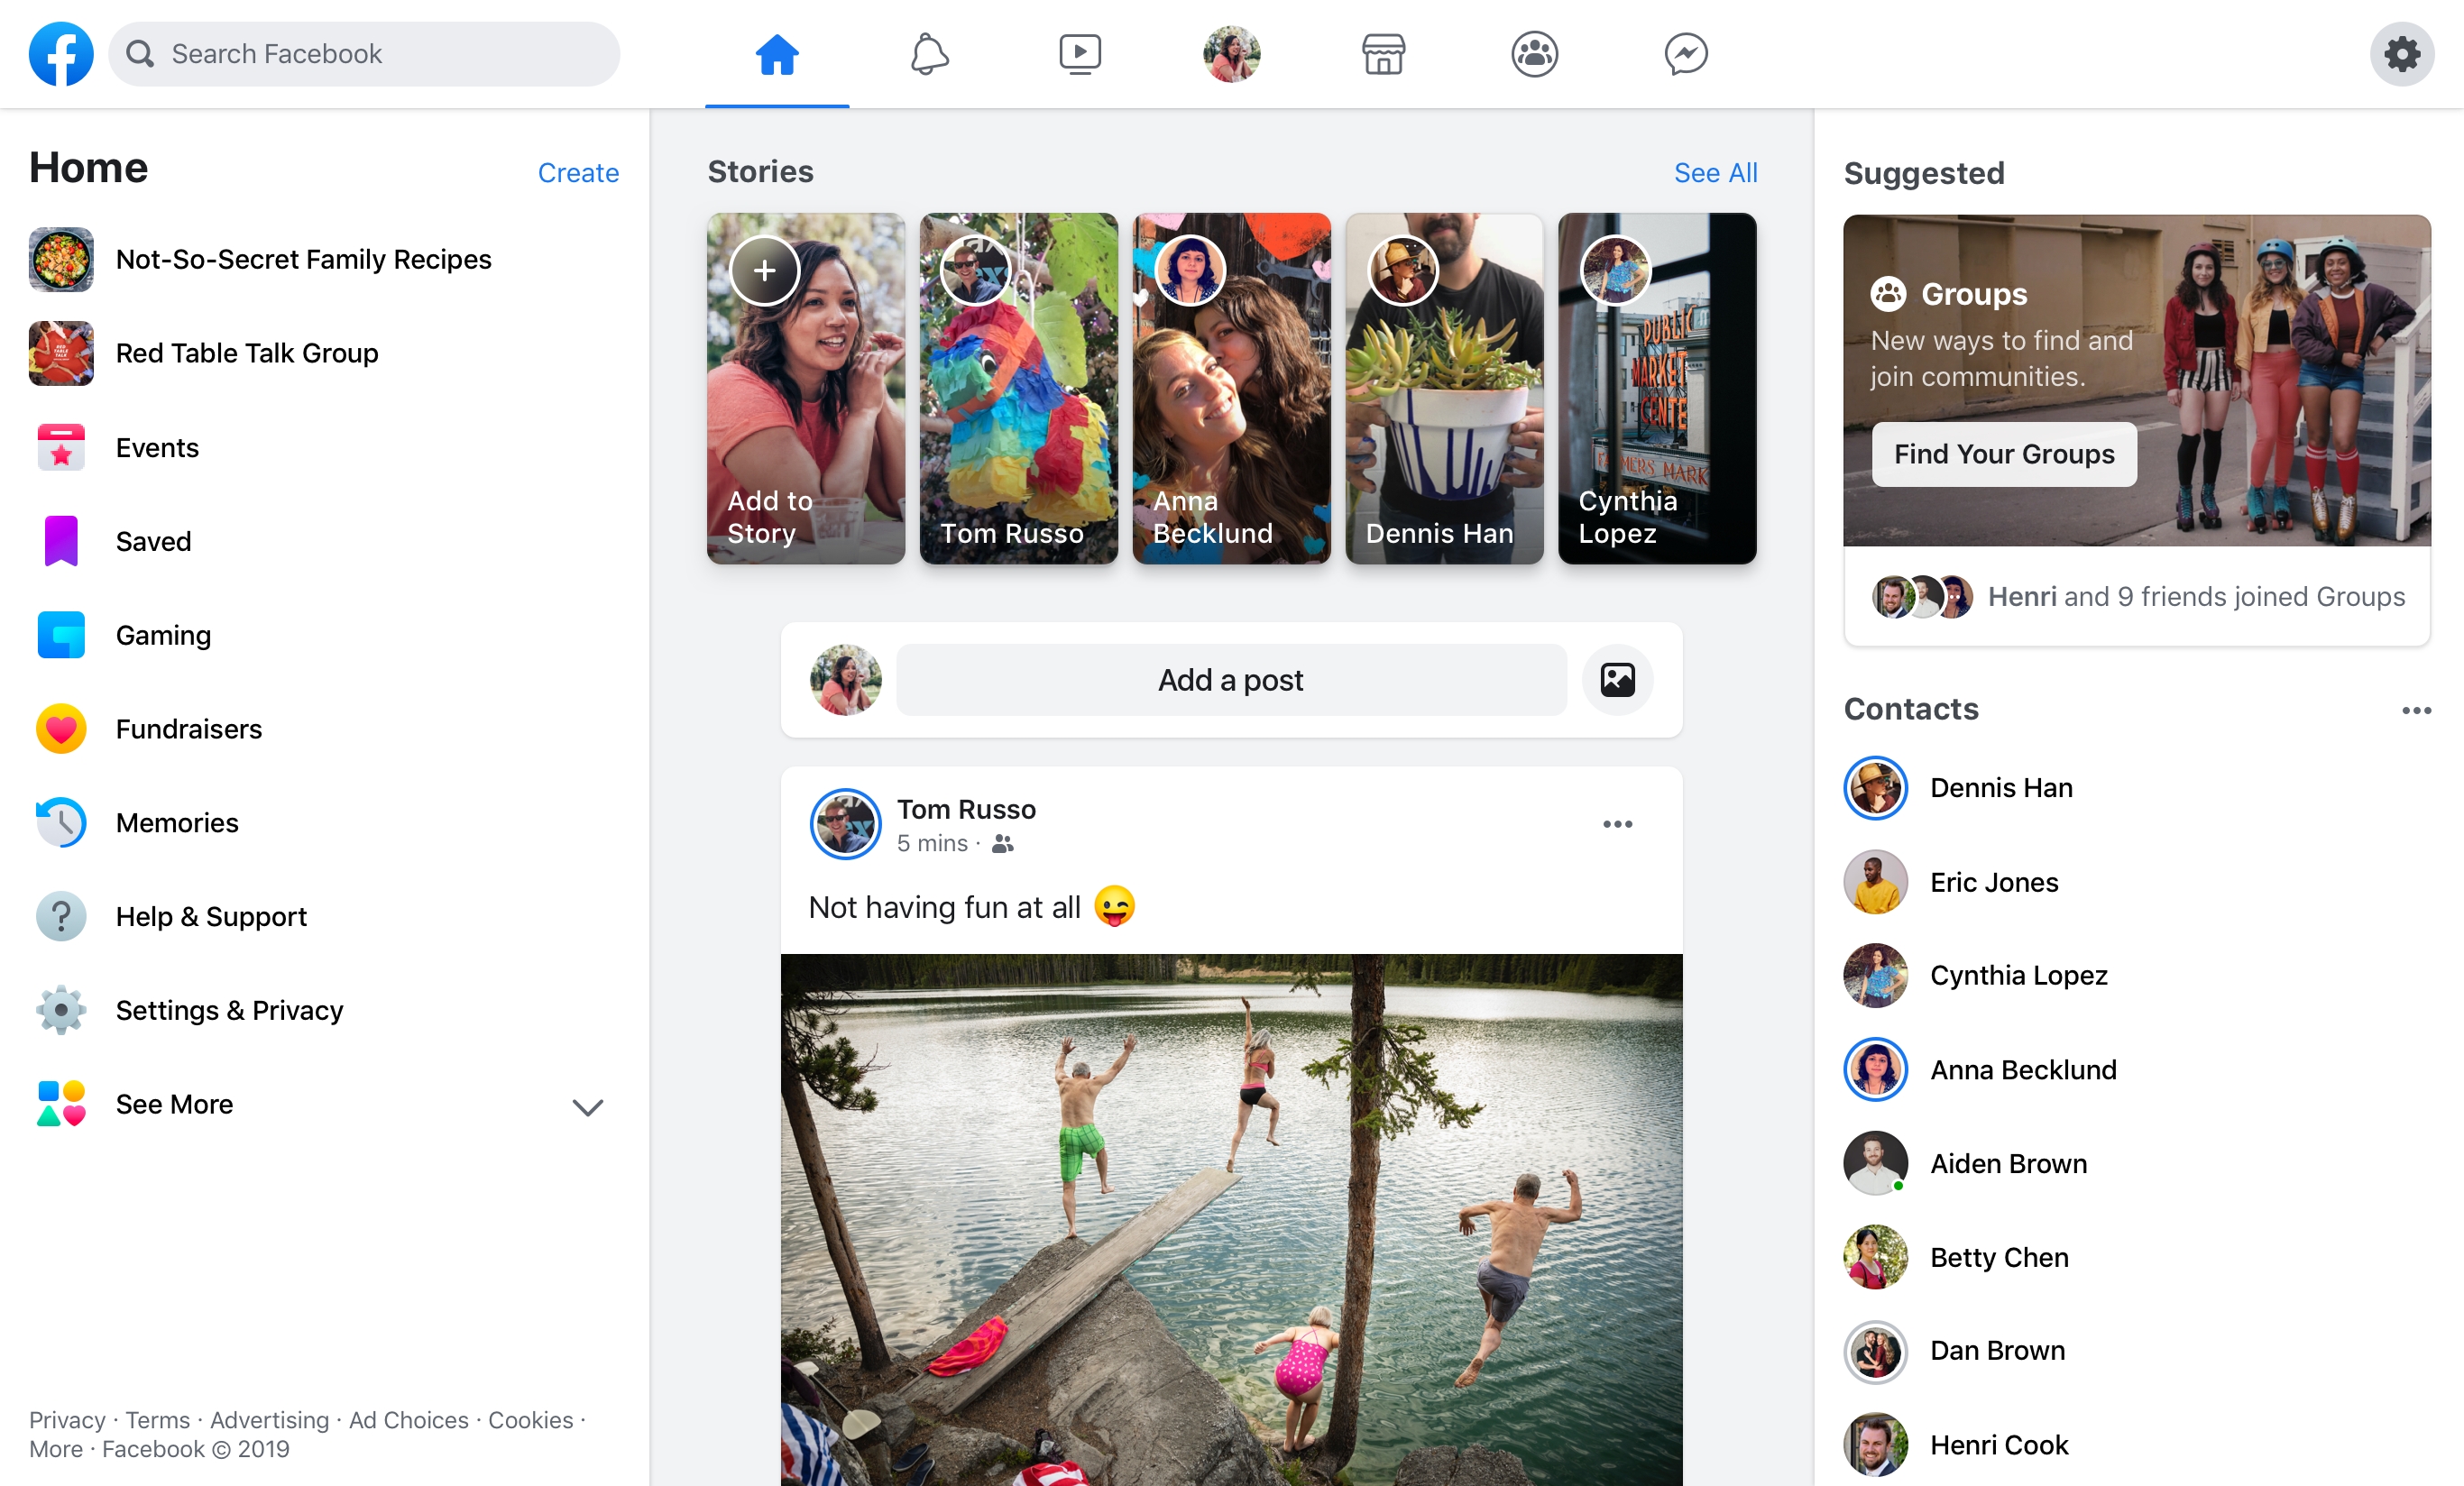Click the Facebook Home icon
Screen dimensions: 2464x1486
(x=775, y=53)
